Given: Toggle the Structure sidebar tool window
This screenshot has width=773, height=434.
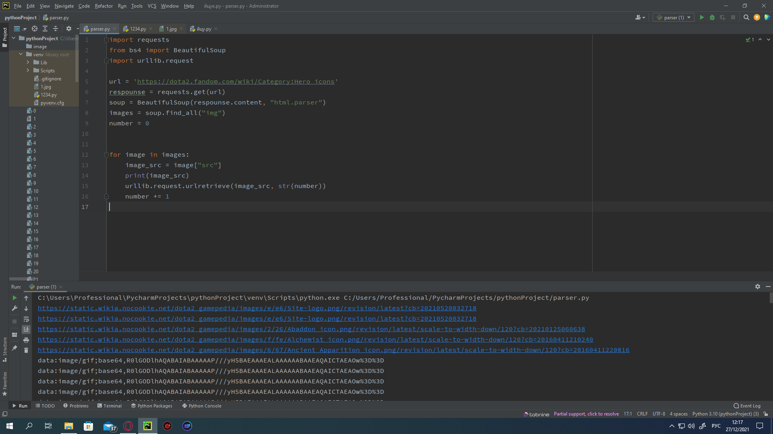Looking at the screenshot, I should pyautogui.click(x=5, y=349).
